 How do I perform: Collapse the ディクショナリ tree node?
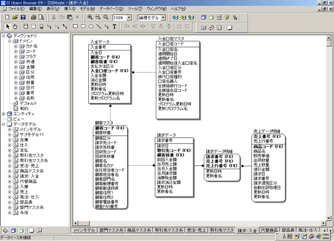tap(3, 36)
